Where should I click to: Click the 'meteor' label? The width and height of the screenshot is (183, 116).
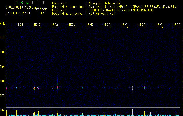pyautogui.click(x=41, y=9)
